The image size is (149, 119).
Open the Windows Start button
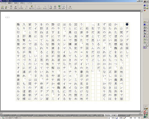[x=146, y=1]
